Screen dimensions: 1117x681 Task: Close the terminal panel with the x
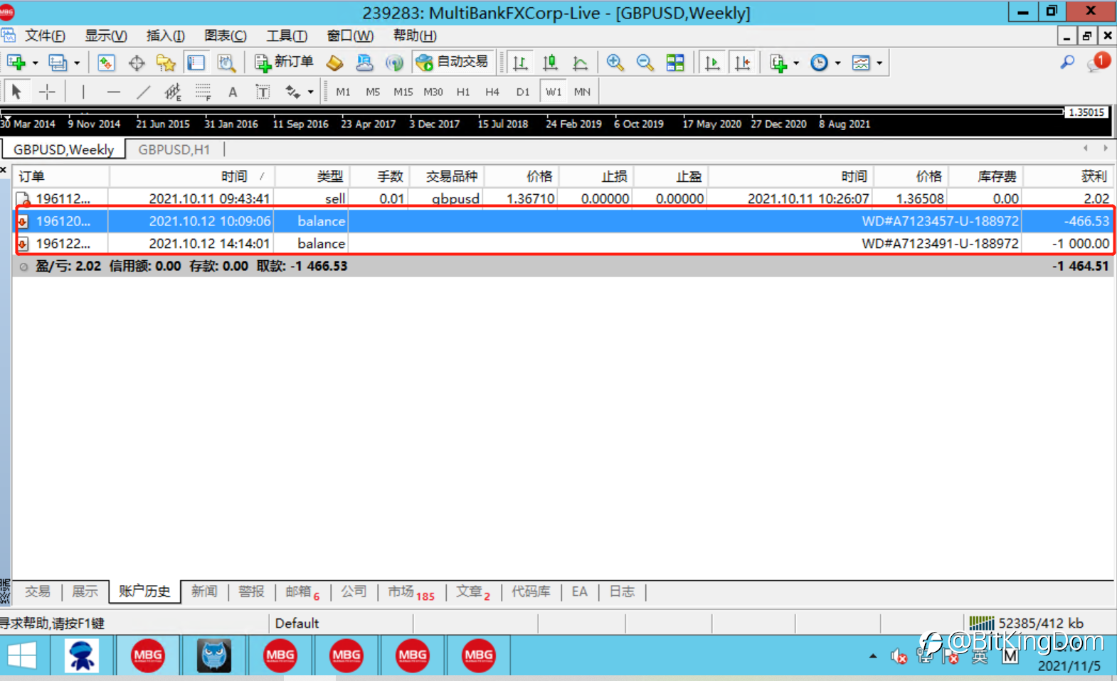[4, 170]
